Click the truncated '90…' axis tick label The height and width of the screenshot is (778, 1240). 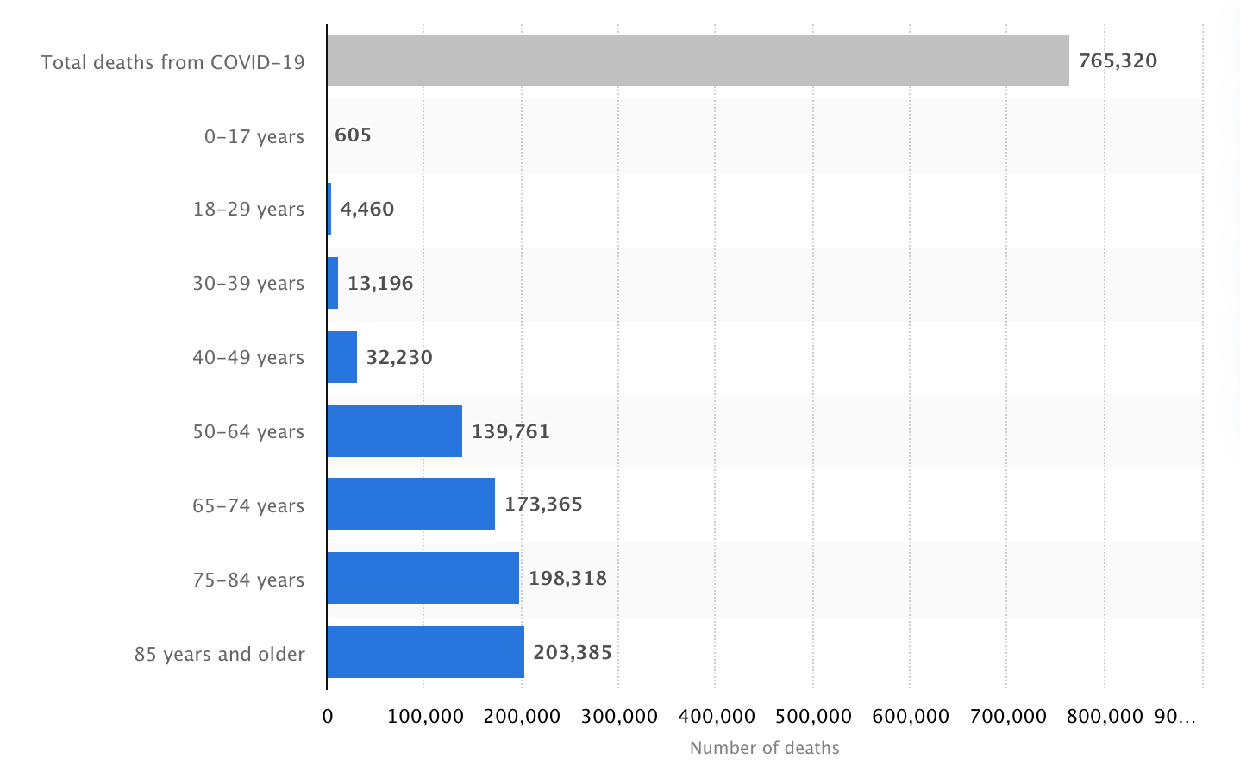(1174, 716)
